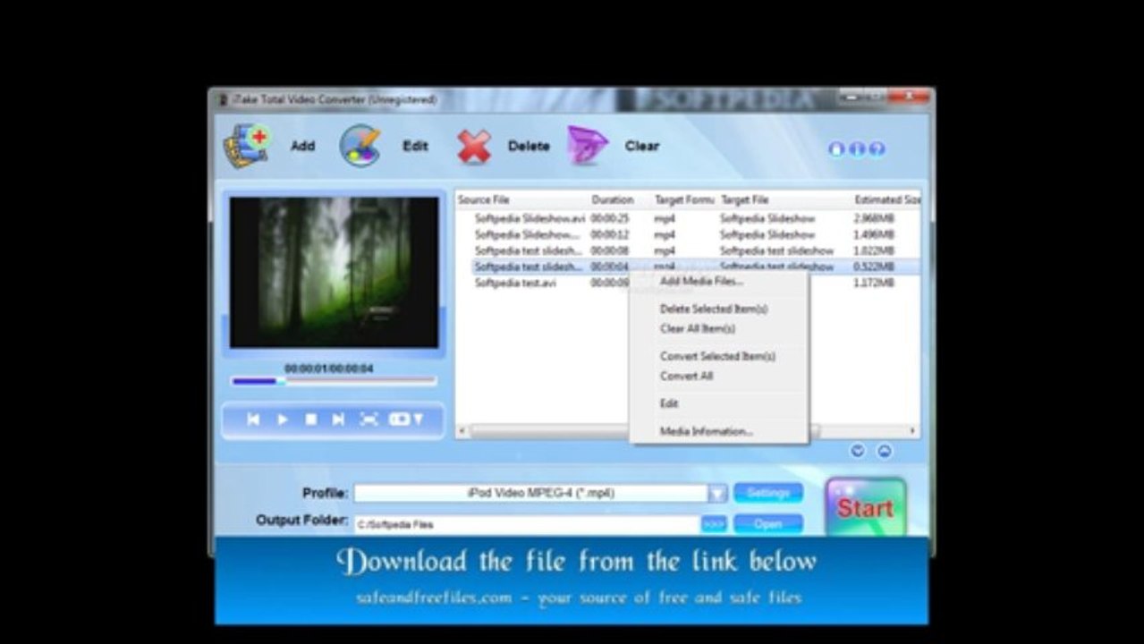Click the 00:00:12 duration cell
This screenshot has height=644, width=1144.
click(610, 234)
